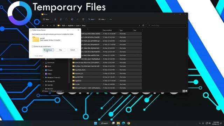Open Google Chrome from taskbar
The image size is (224, 126).
coord(128,123)
